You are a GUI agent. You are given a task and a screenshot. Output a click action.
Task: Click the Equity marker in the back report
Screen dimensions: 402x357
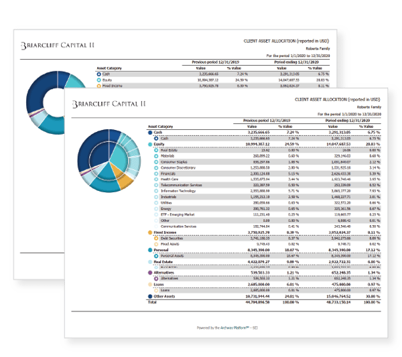coord(99,80)
